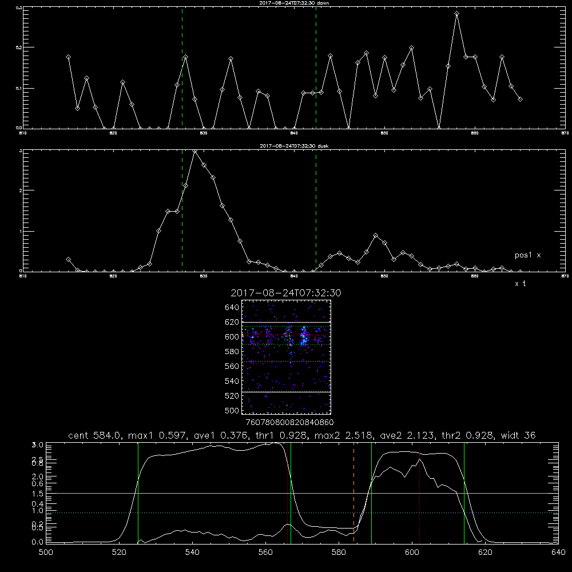Click the last diamond data point in dawn plot
The height and width of the screenshot is (572, 572).
520,99
